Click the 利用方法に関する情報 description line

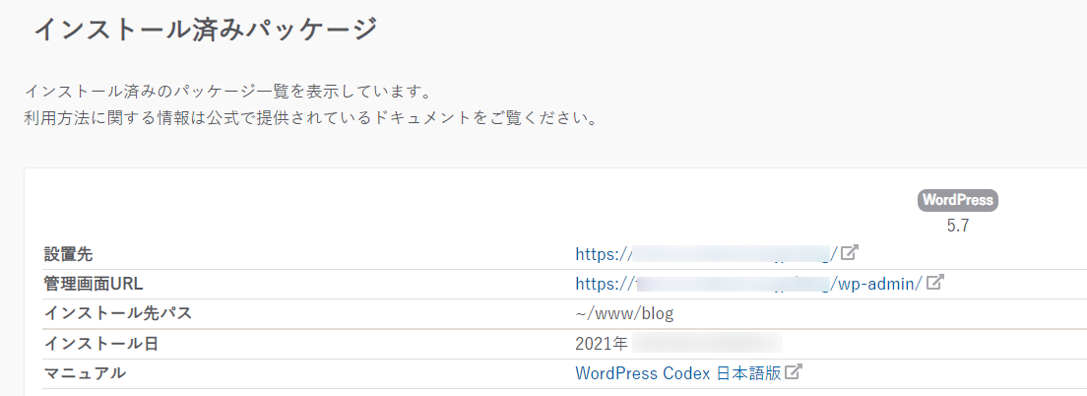click(311, 119)
